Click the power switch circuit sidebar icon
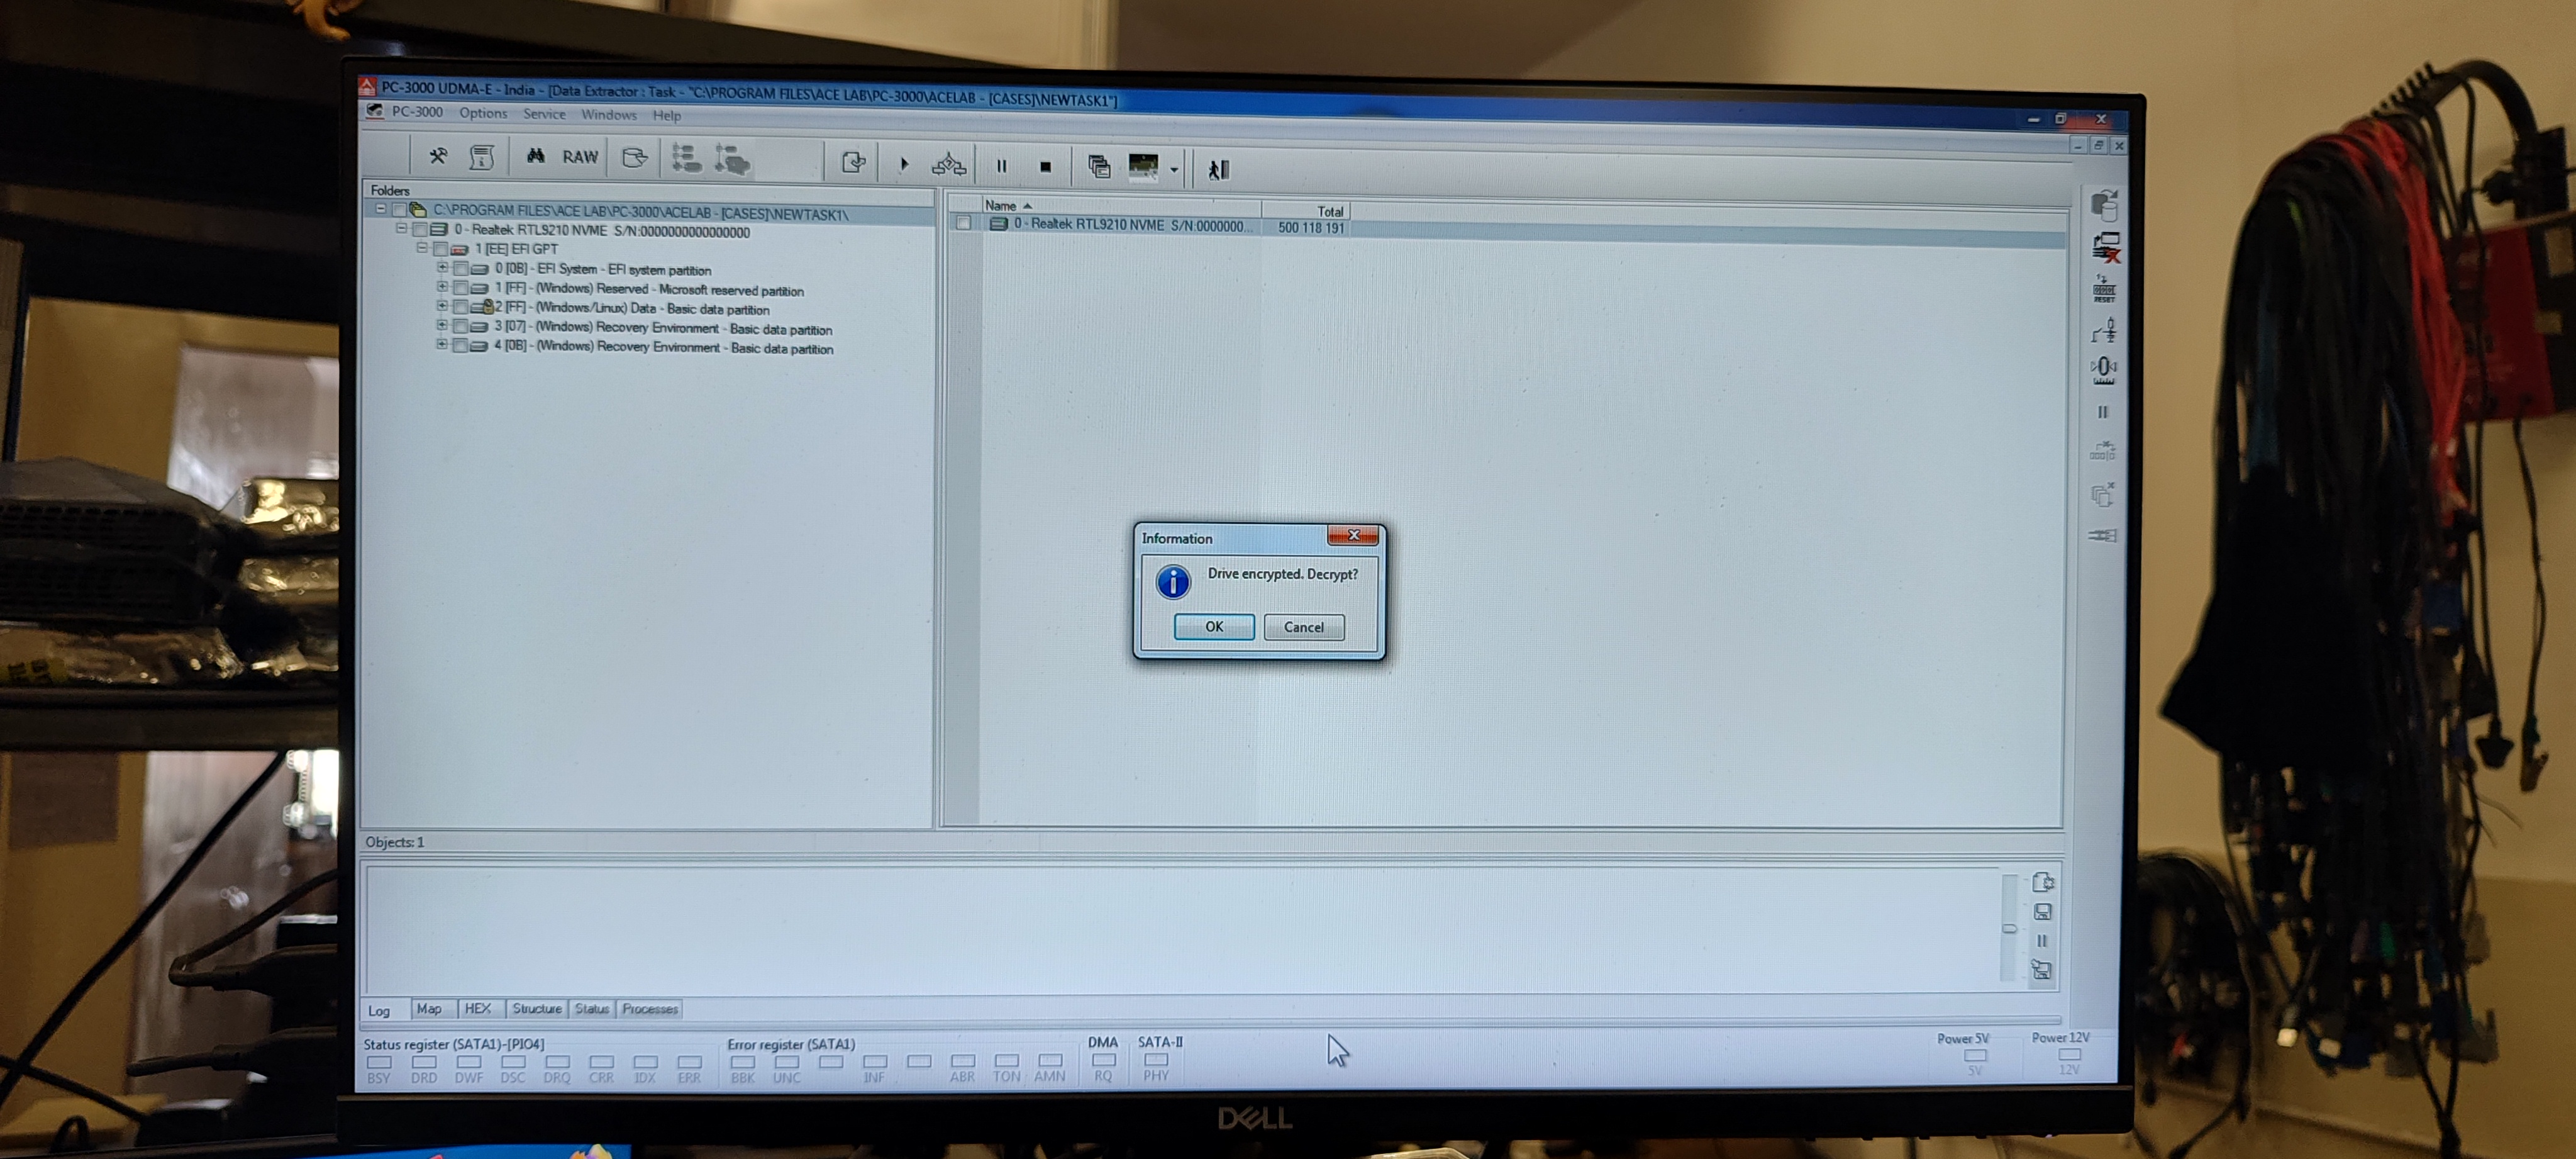This screenshot has height=1159, width=2576. (x=2103, y=330)
